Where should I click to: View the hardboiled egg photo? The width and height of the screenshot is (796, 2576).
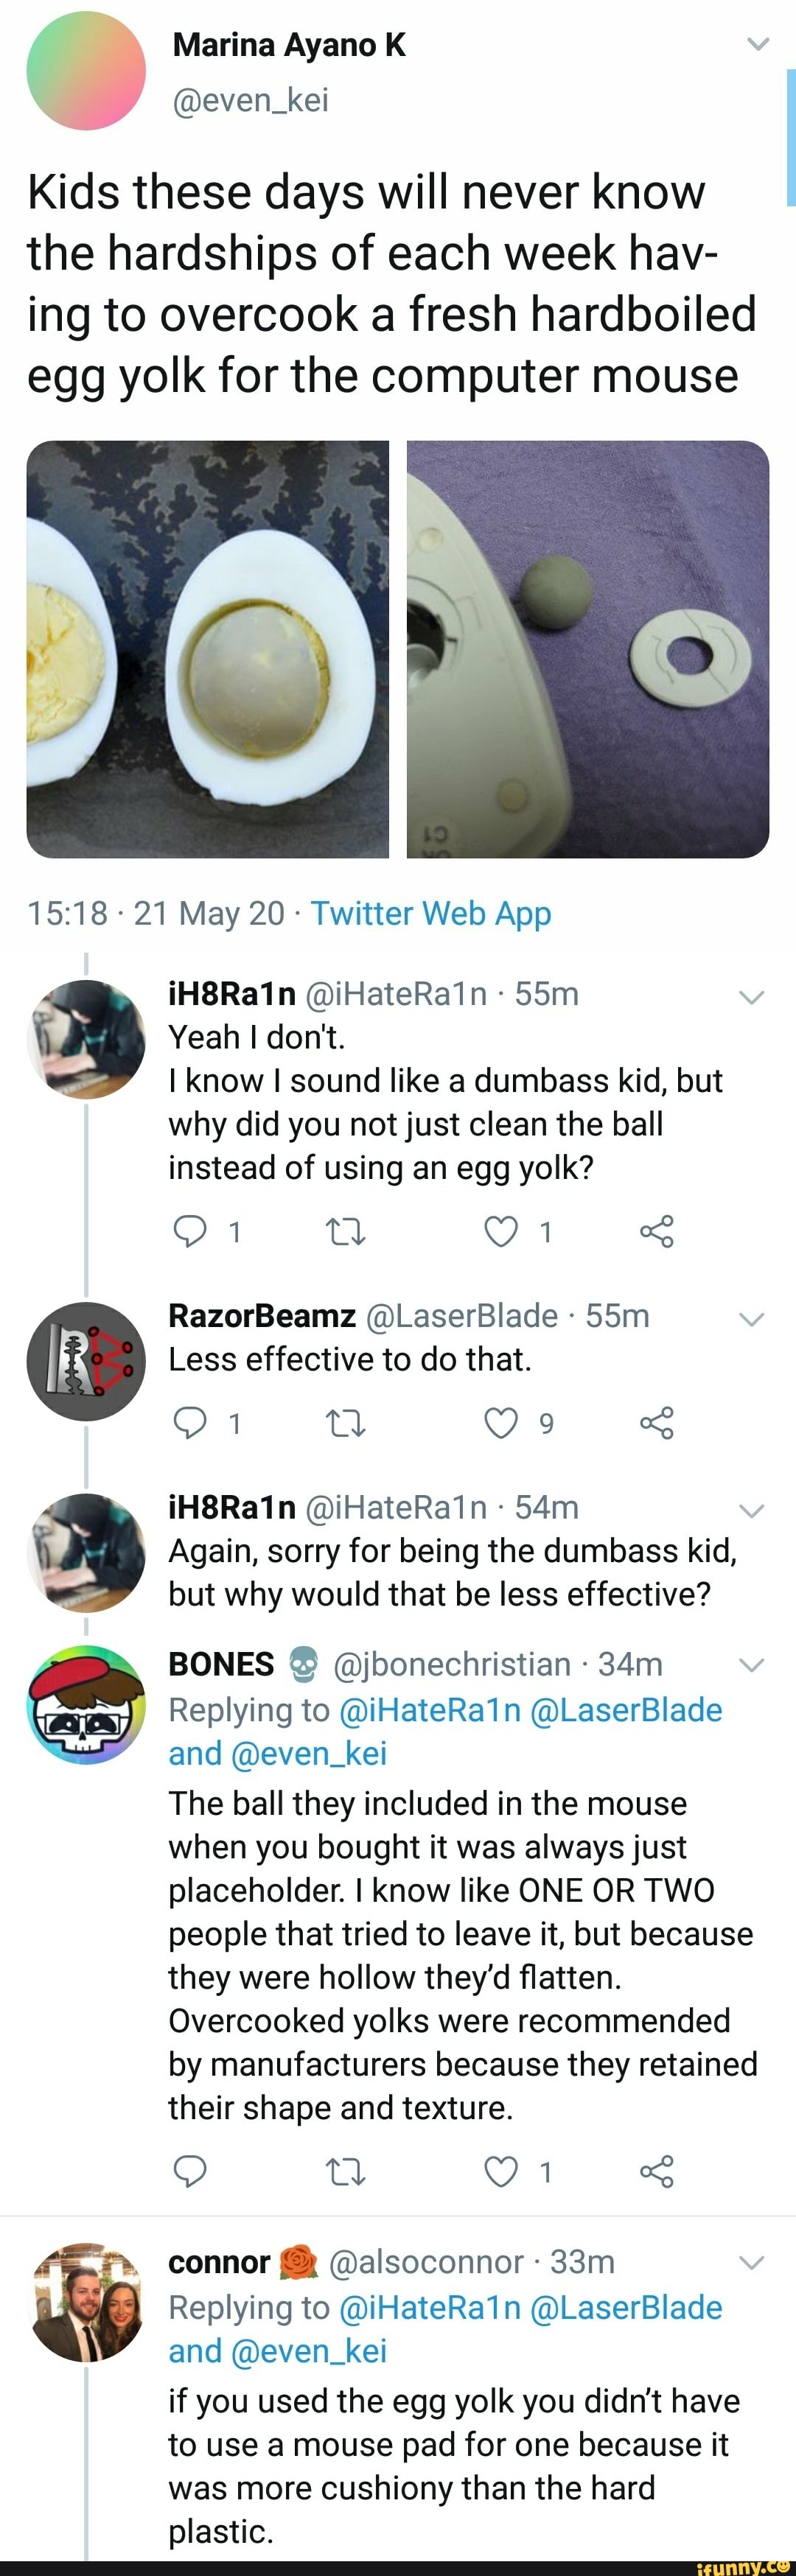[x=208, y=649]
